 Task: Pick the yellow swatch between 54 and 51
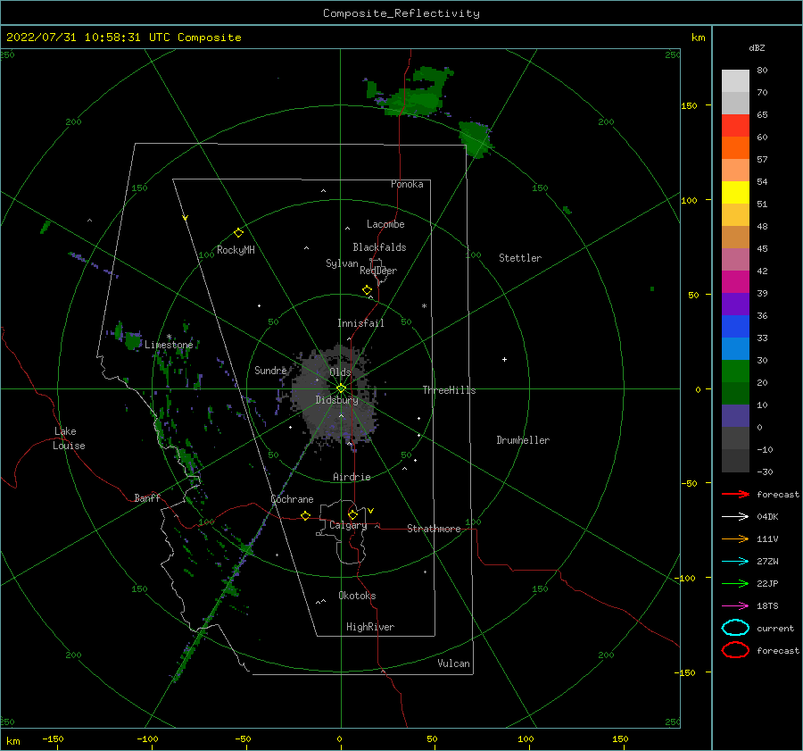(x=735, y=192)
